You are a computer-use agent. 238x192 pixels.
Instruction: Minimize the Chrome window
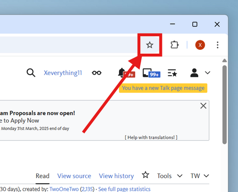pyautogui.click(x=172, y=24)
